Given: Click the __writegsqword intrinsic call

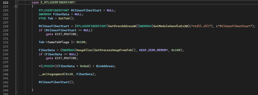Looking at the screenshot, I should pyautogui.click(x=51, y=74).
